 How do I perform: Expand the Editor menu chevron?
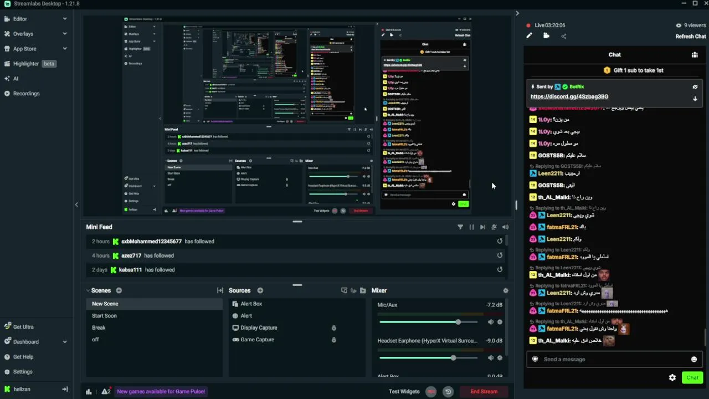point(65,19)
